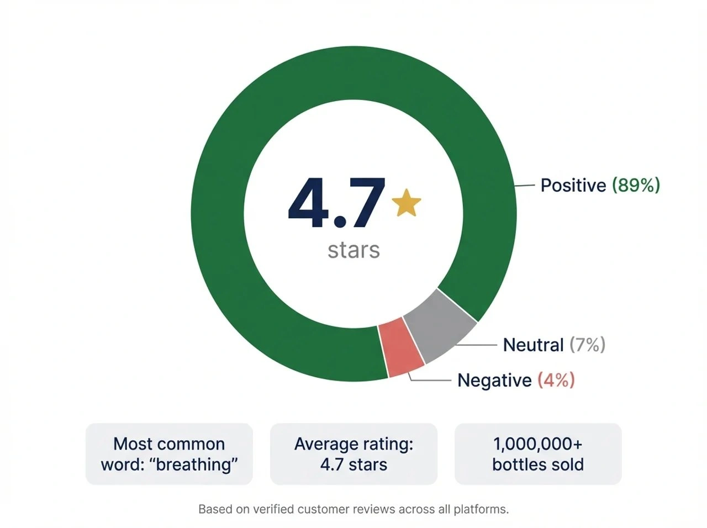Viewport: 707px width, 528px height.
Task: Click the 'stars' text below 4.7
Action: 353,250
